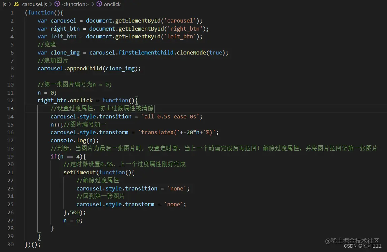Click 'n = 0;' on line 11
Viewport: 387px width, 252px height.
(47, 93)
